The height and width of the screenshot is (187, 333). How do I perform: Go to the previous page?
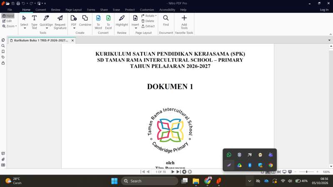click(x=148, y=172)
